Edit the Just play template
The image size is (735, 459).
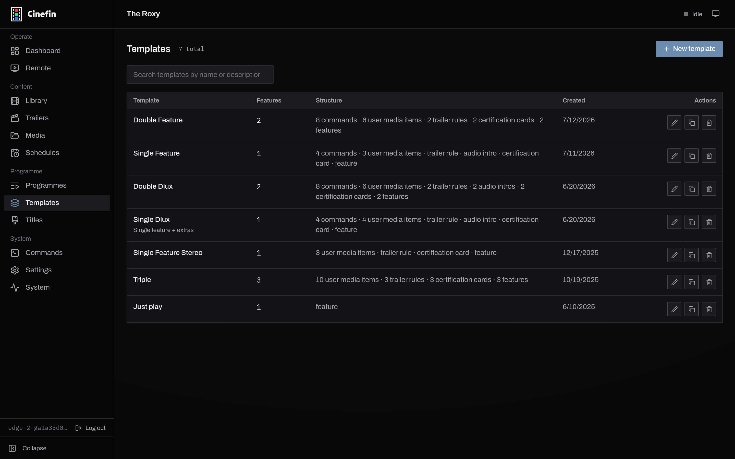click(x=674, y=309)
